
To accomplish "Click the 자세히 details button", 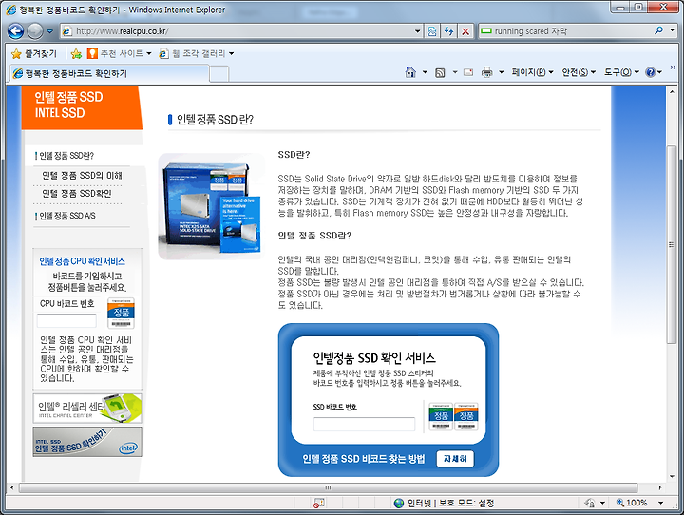I will coord(455,459).
